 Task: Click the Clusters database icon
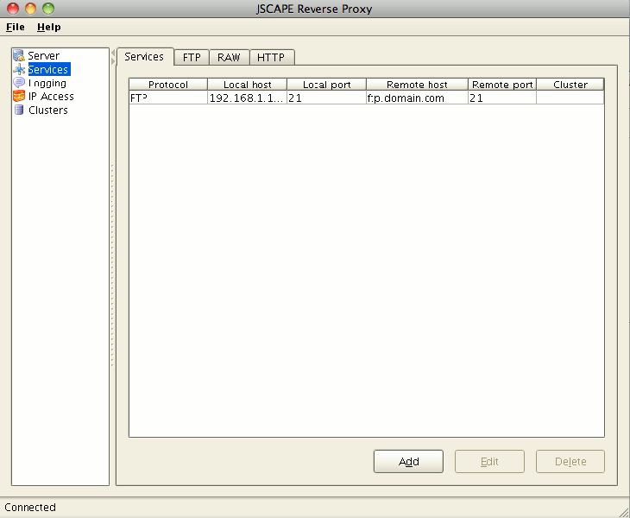click(x=19, y=110)
